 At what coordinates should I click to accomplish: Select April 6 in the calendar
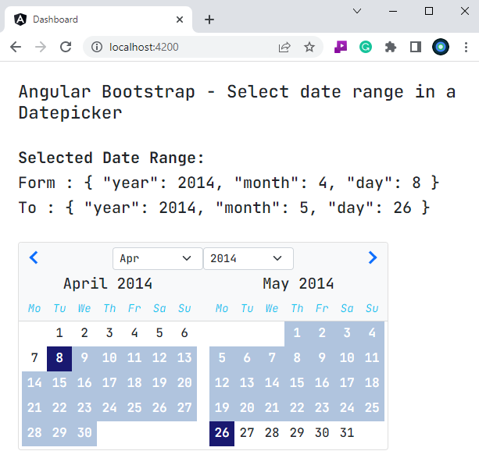pos(184,332)
